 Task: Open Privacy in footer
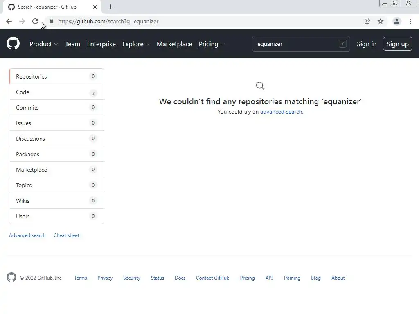pyautogui.click(x=105, y=278)
